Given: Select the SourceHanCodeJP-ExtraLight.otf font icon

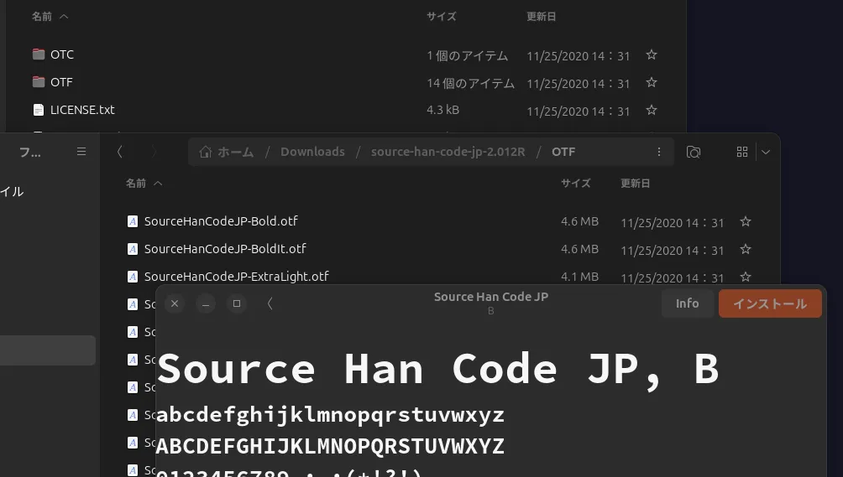Looking at the screenshot, I should coord(133,277).
